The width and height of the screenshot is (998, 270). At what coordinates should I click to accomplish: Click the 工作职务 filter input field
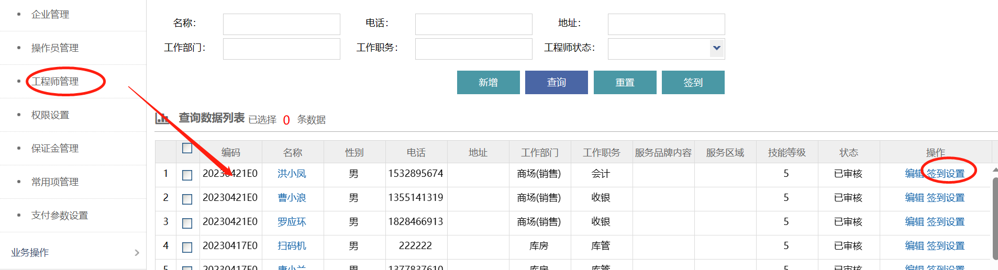coord(473,49)
